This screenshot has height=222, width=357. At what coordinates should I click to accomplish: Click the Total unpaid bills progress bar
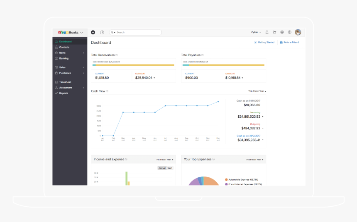223,65
